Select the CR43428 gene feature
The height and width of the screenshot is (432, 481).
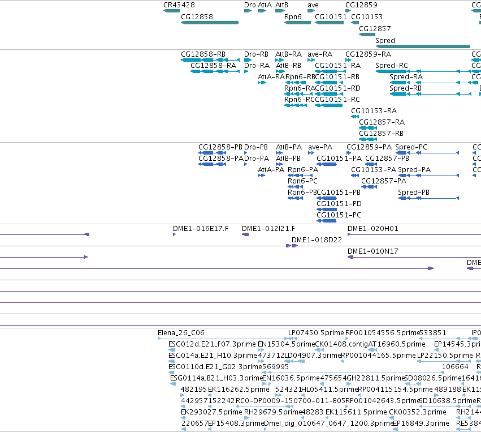tap(171, 11)
